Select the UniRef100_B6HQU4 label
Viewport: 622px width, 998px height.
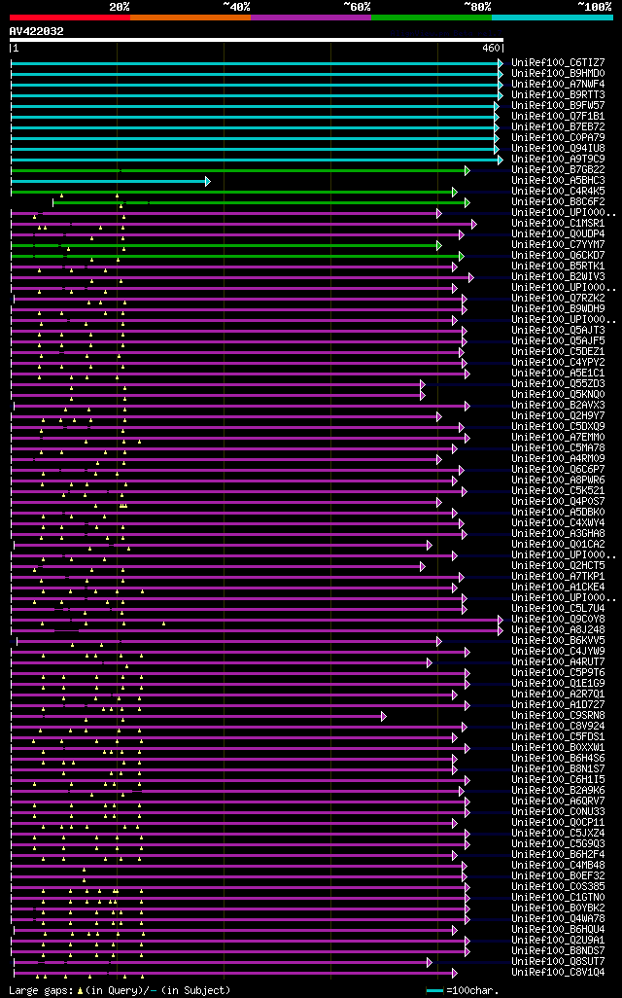[559, 929]
